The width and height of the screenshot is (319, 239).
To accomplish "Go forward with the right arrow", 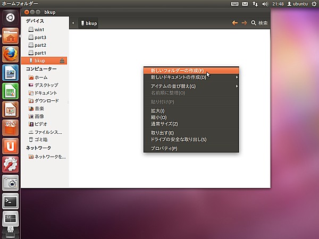I will (x=244, y=23).
